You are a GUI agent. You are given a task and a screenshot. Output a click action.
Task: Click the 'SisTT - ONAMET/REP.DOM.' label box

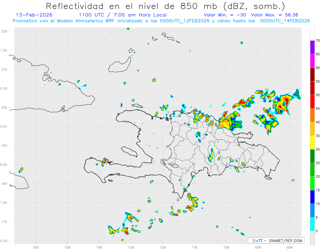pos(276,240)
